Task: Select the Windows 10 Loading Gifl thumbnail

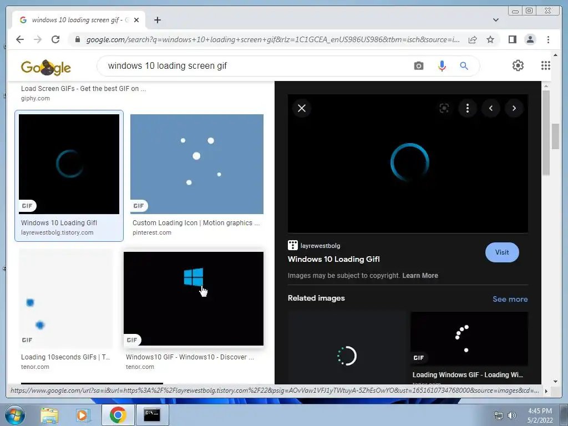Action: pos(69,164)
